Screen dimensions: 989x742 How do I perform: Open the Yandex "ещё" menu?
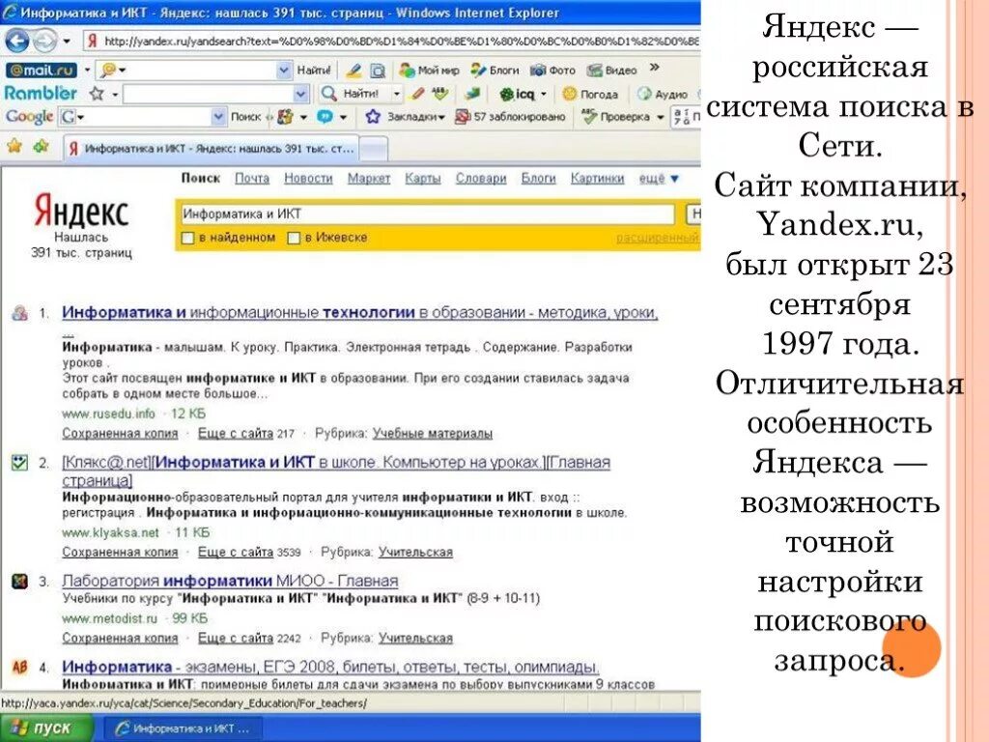click(659, 179)
